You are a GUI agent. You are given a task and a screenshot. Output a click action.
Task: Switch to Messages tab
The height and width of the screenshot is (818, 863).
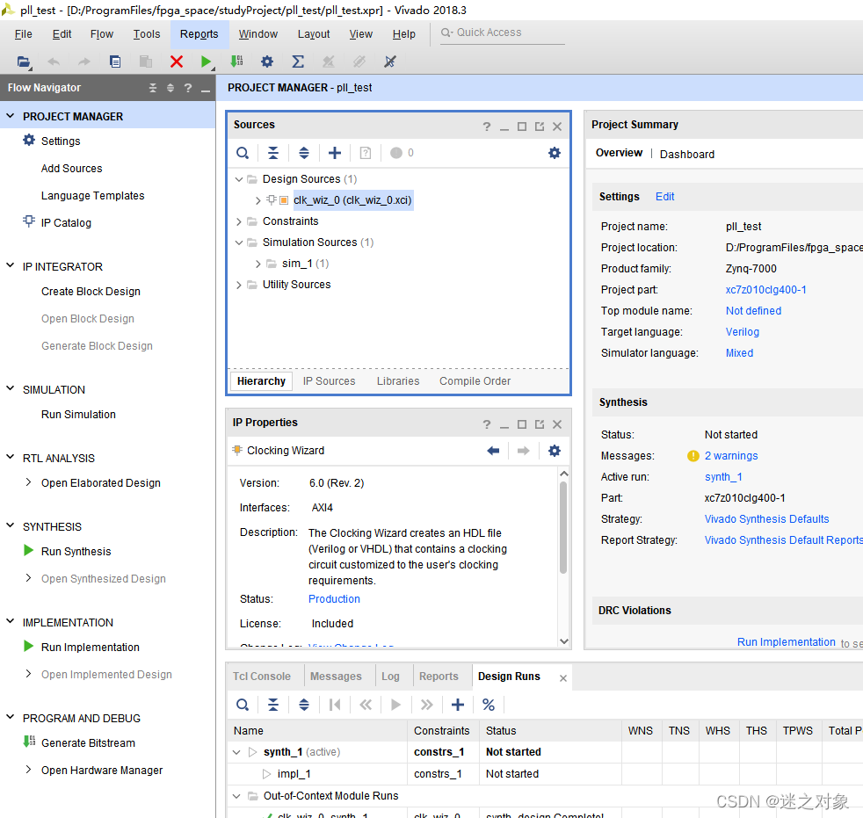tap(336, 677)
